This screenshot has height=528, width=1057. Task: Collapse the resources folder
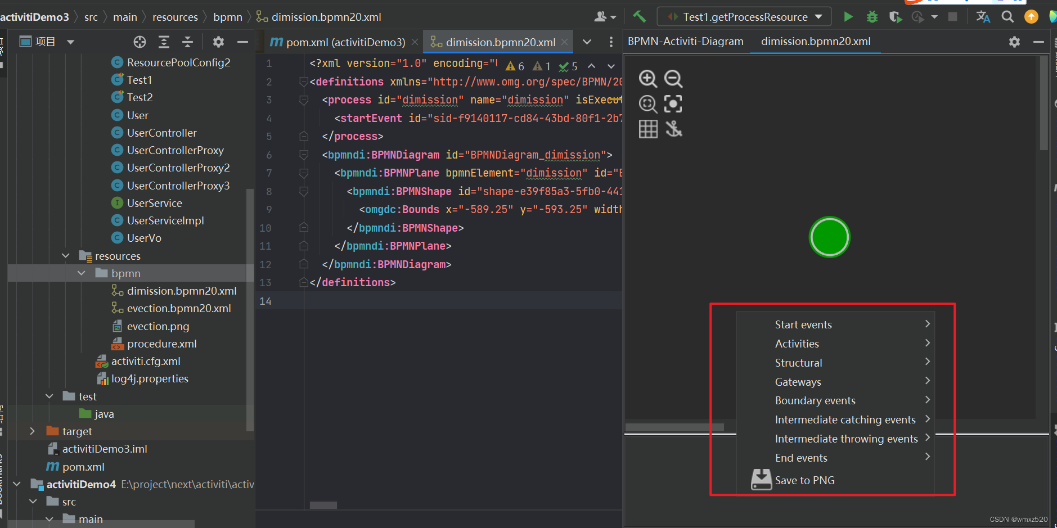point(66,256)
